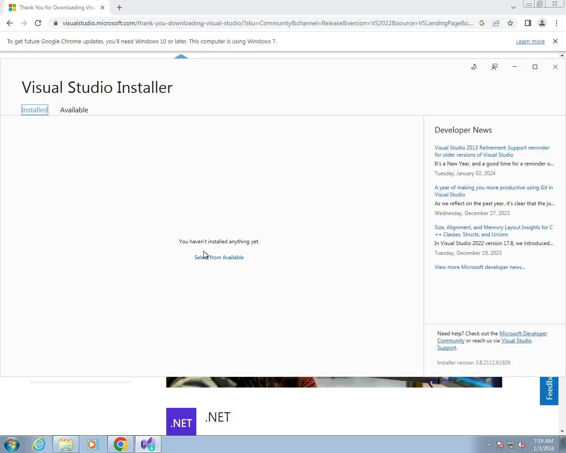Open the Chrome profile avatar
This screenshot has height=453, width=566.
[x=542, y=23]
